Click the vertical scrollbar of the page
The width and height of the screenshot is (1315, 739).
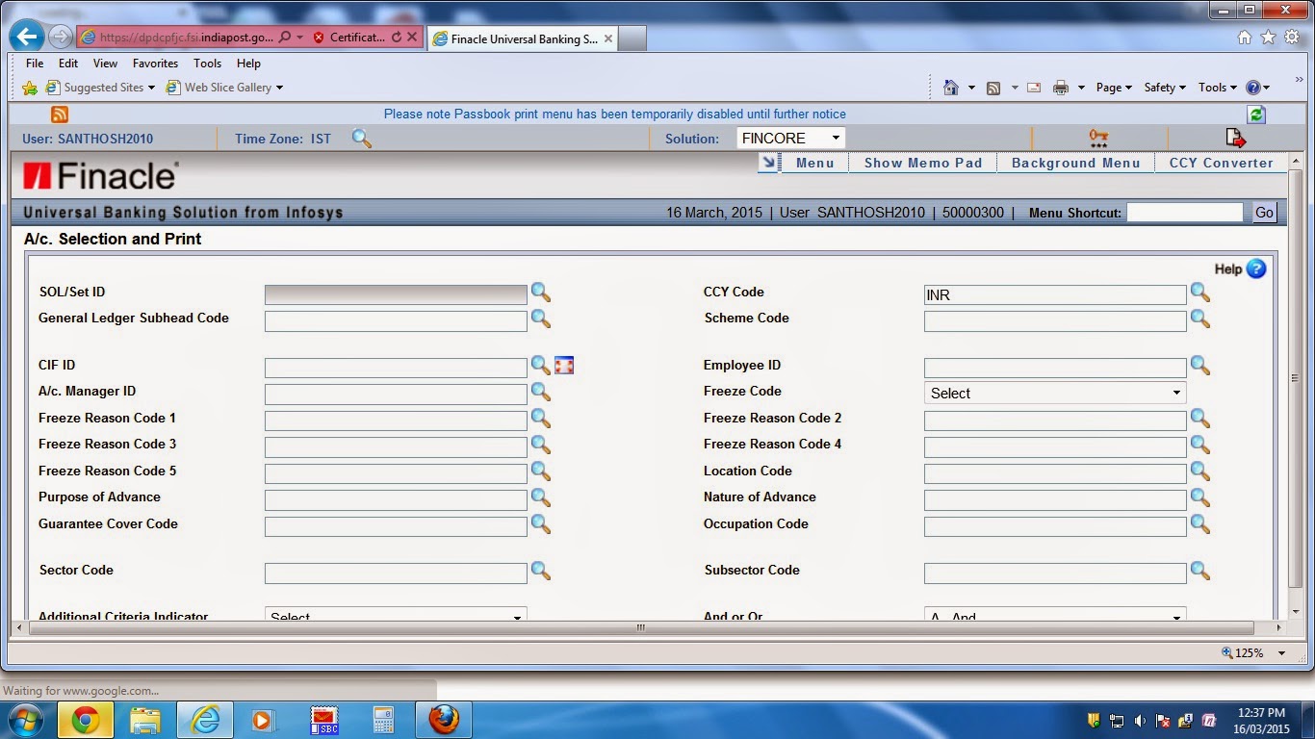[1295, 377]
